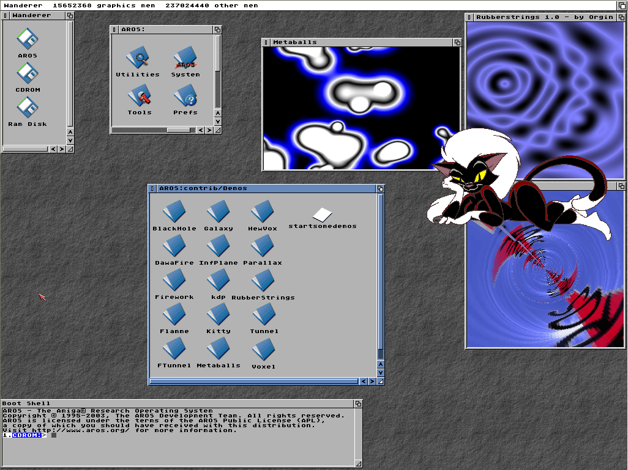Viewport: 628px width, 470px height.
Task: Open the Utilities drawer
Action: [x=138, y=62]
